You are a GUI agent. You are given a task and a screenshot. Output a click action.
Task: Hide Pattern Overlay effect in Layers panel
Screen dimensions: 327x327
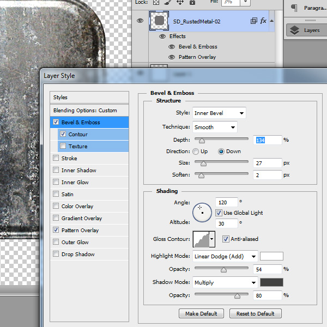point(172,57)
